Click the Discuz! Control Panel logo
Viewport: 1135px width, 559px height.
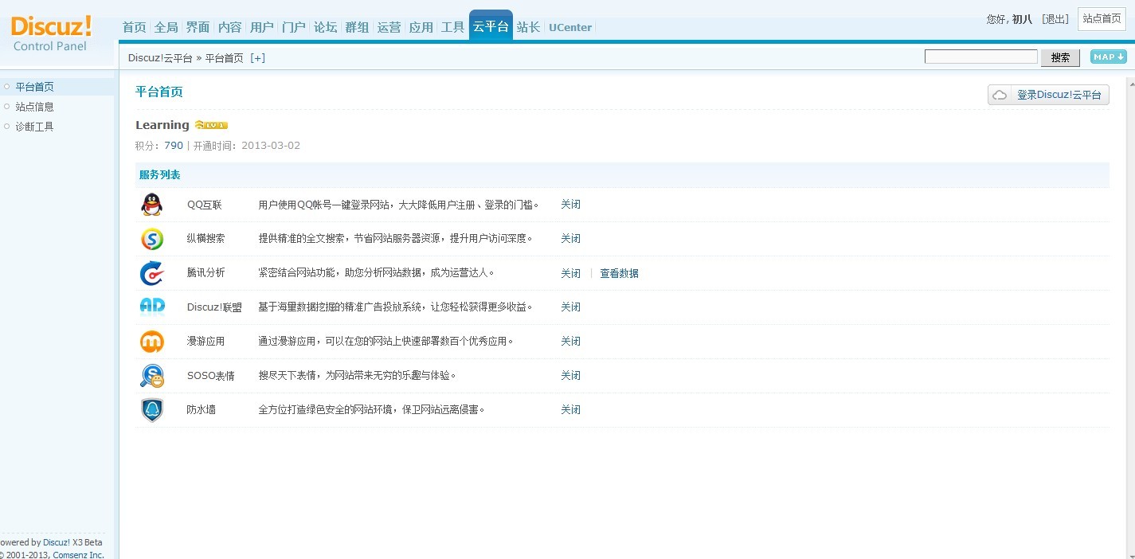pyautogui.click(x=52, y=33)
